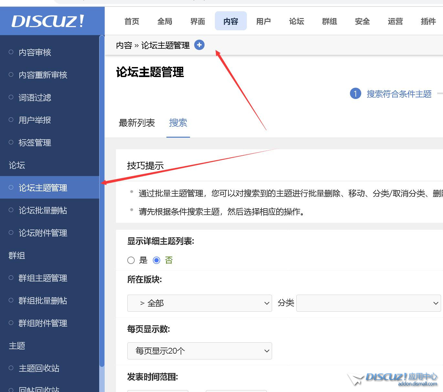The image size is (443, 392).
Task: Open 标签管理 from the sidebar
Action: (34, 142)
